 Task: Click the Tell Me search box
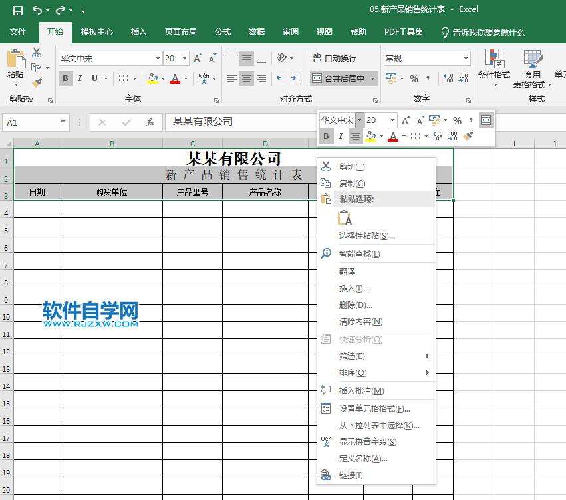[483, 32]
